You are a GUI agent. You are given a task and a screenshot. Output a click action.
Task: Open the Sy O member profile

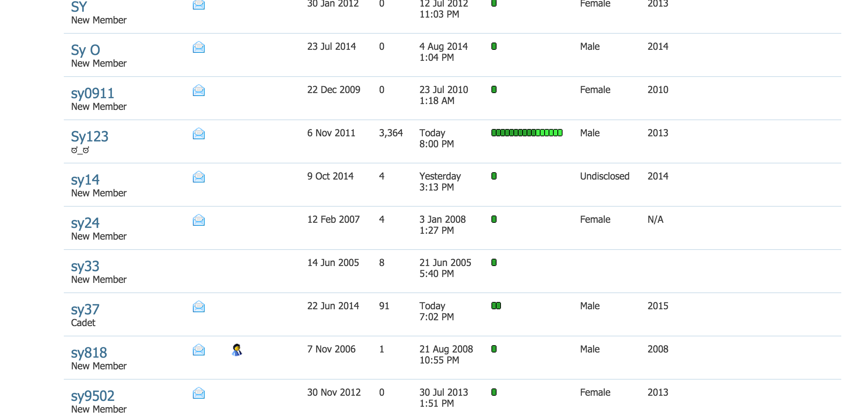[85, 50]
